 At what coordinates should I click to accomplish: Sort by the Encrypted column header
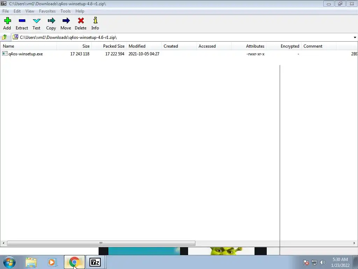coord(284,46)
